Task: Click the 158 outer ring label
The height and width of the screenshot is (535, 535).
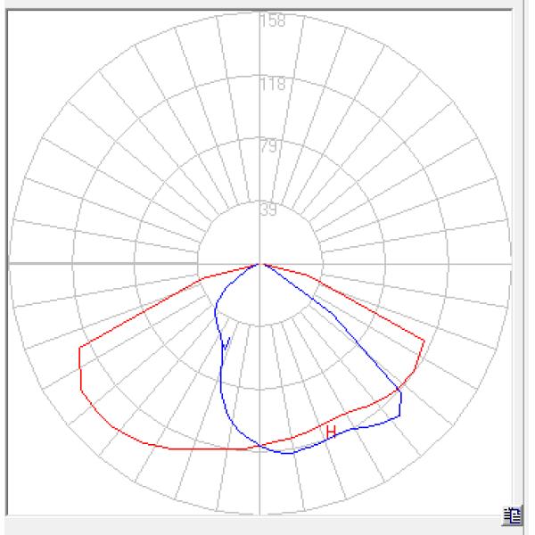Action: click(x=272, y=21)
